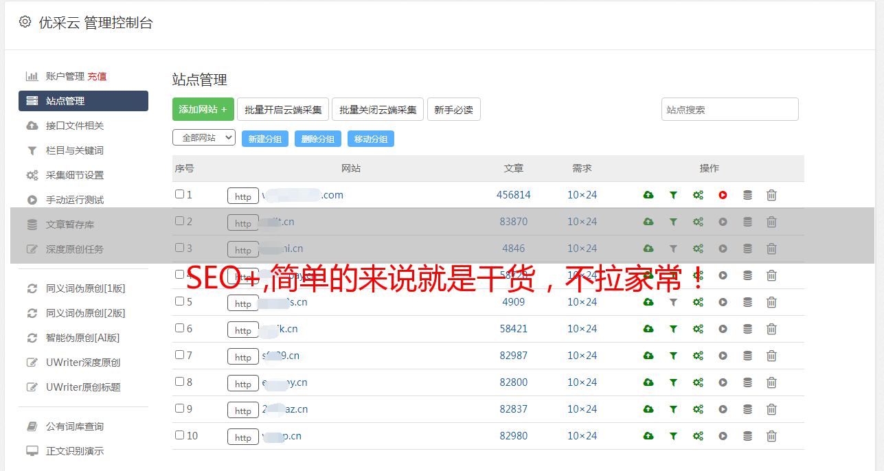The image size is (884, 471).
Task: Click the gear icon beside 优采云 管理控制台
Action: tap(25, 22)
